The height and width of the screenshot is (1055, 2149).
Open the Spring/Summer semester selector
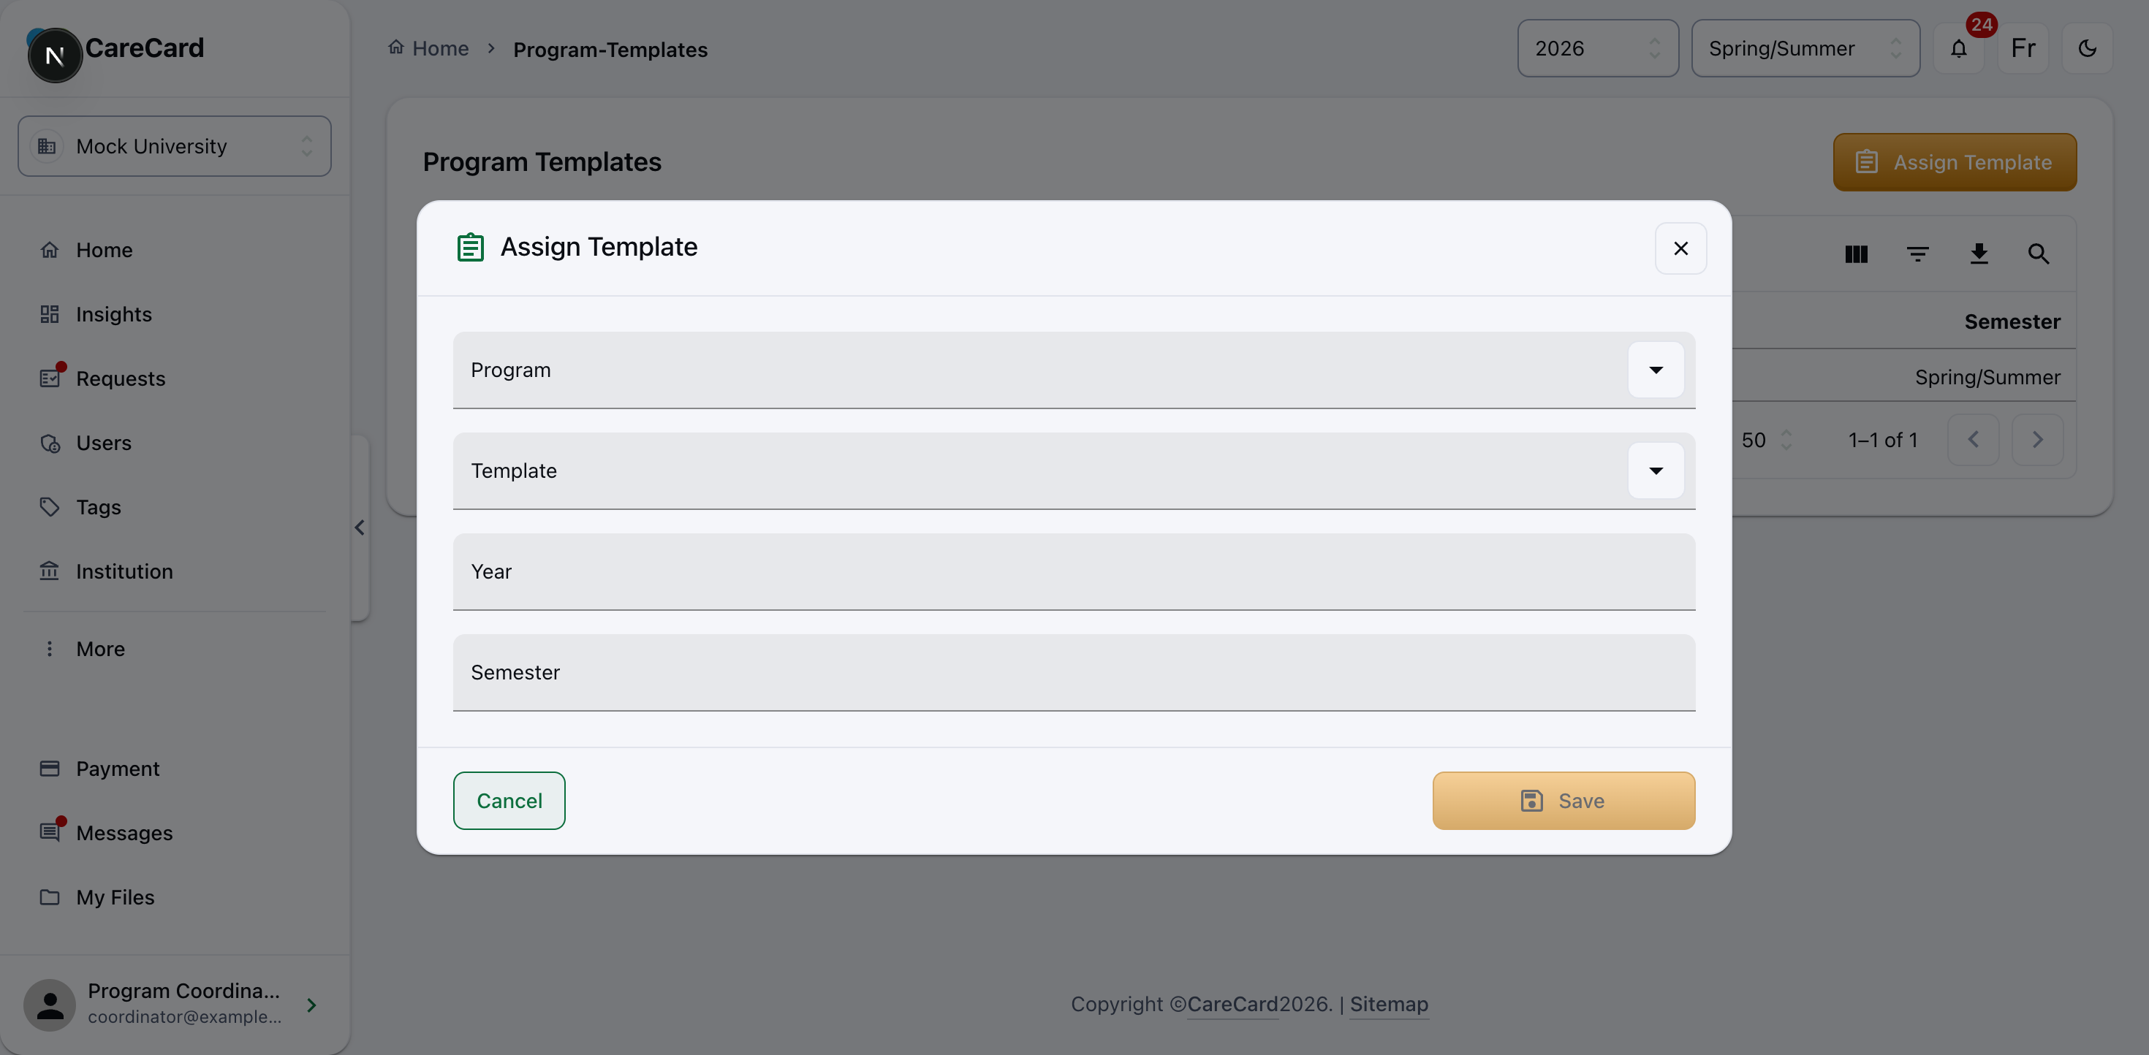click(x=1805, y=48)
